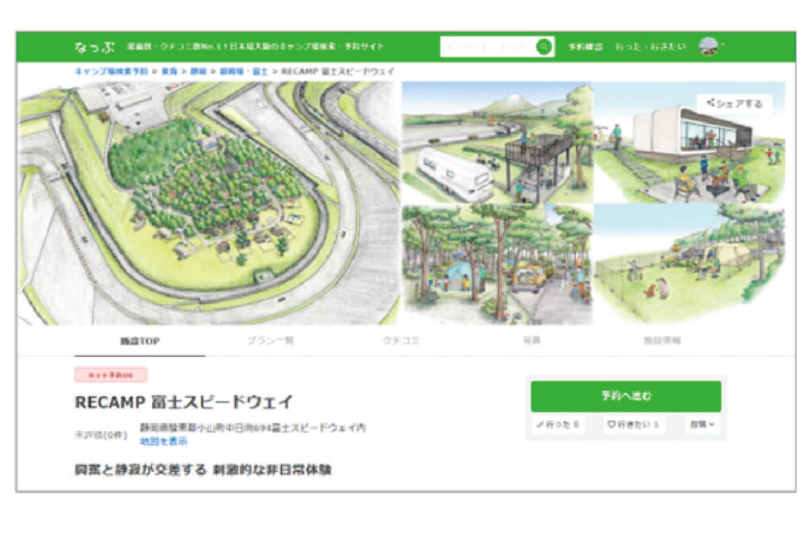Open the large aerial circuit illustration
Viewport: 811px width, 541px height.
[x=209, y=203]
